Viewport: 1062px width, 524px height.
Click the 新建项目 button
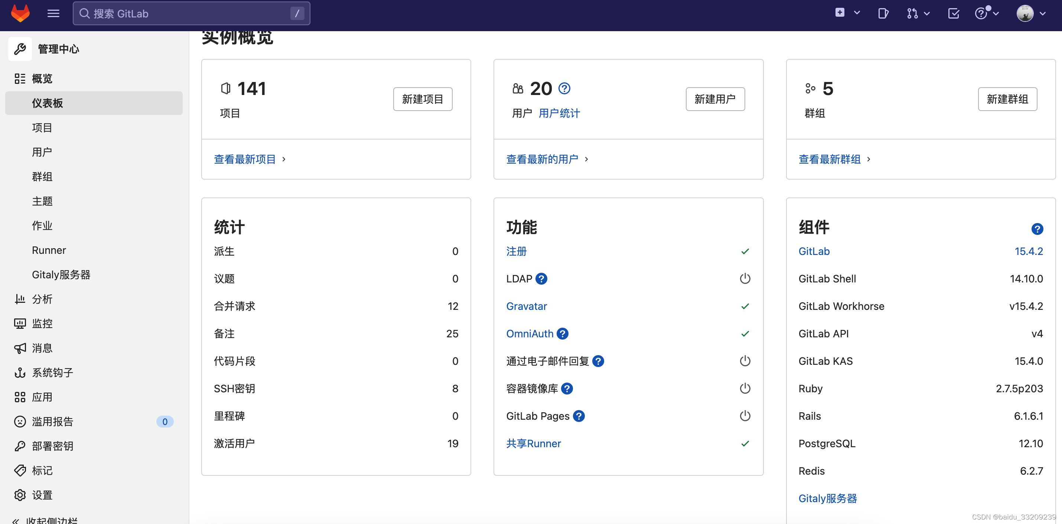coord(423,99)
